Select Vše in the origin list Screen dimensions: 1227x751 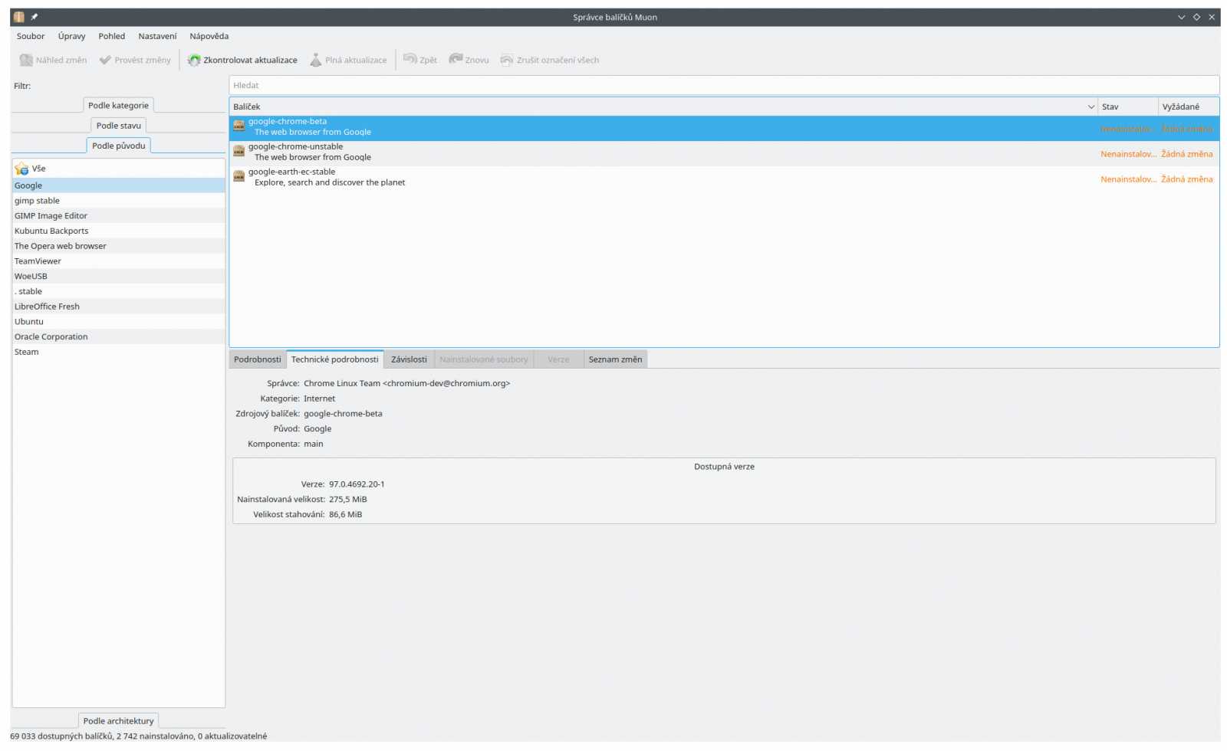pyautogui.click(x=119, y=169)
